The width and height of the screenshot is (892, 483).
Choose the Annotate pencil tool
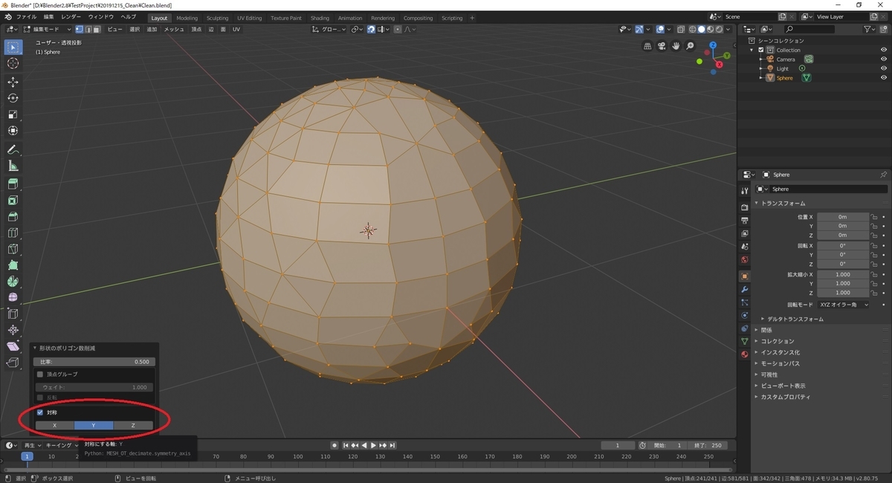pyautogui.click(x=13, y=149)
